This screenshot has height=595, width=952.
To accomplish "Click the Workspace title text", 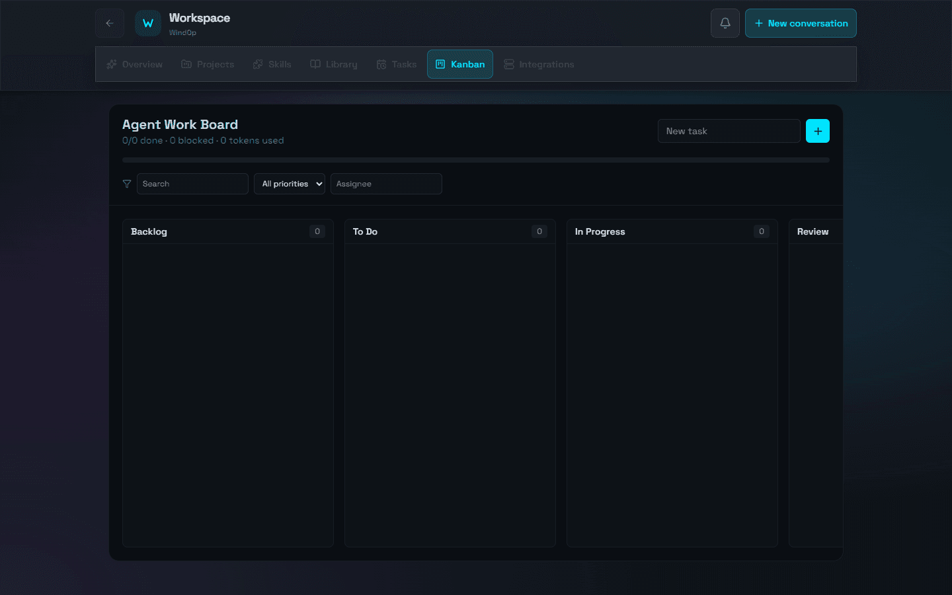I will [x=200, y=18].
